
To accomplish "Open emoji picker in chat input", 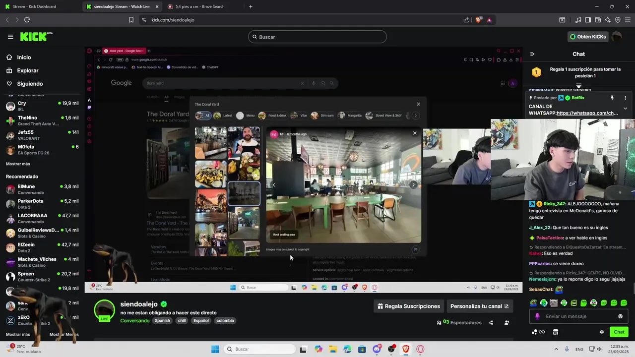I will pos(620,316).
